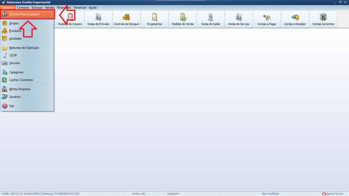The image size is (349, 196).
Task: Choose Produtos from the dropdown menu
Action: 15,31
